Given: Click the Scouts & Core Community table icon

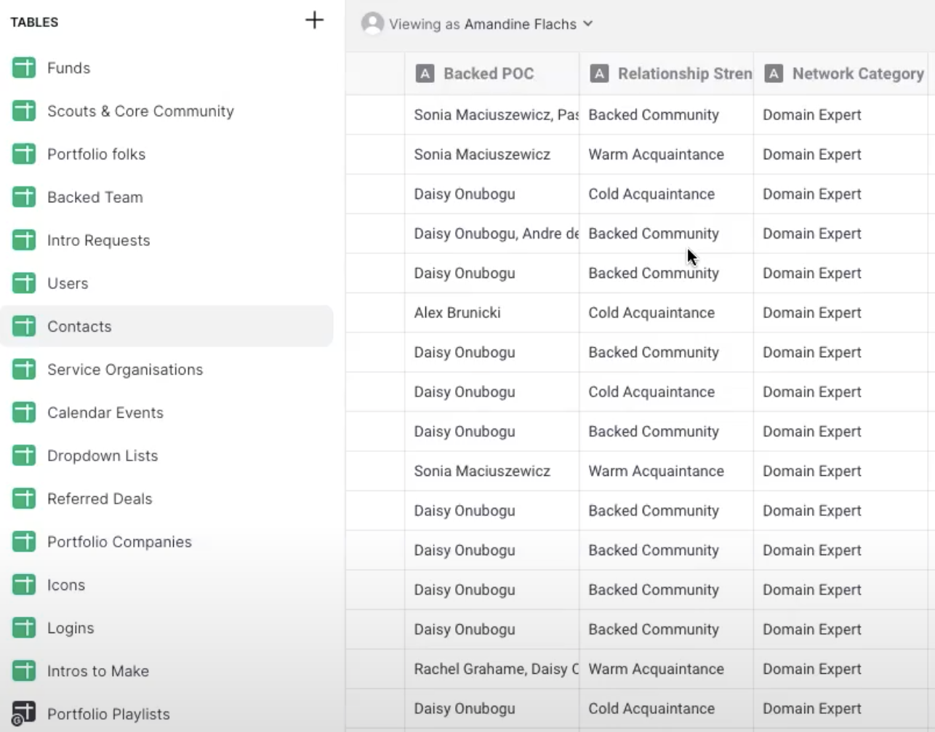Looking at the screenshot, I should 24,111.
